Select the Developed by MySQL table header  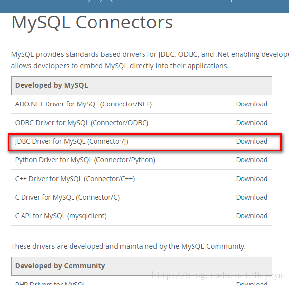142,86
